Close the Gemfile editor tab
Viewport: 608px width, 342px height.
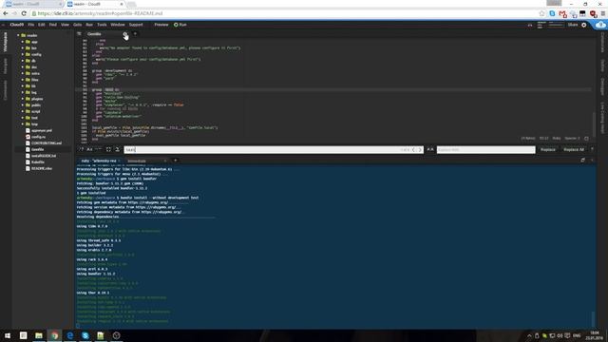point(125,34)
